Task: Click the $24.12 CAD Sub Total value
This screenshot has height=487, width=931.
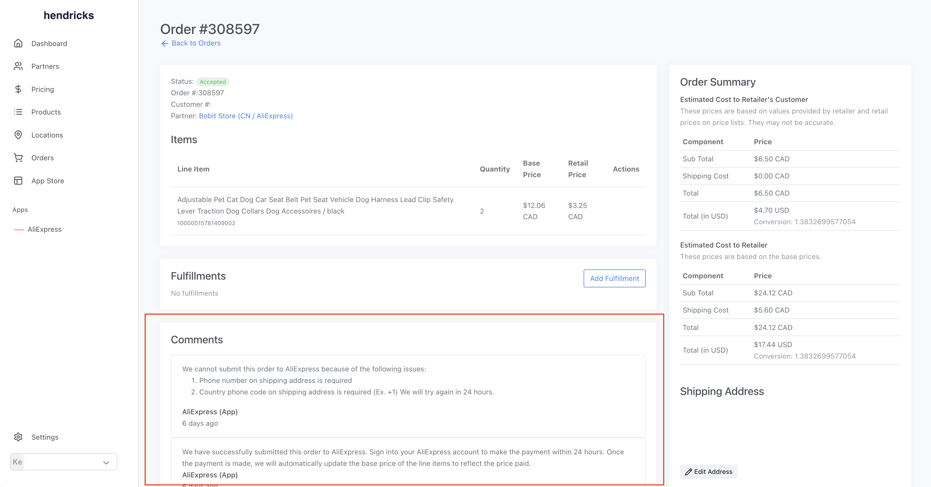Action: (x=773, y=293)
